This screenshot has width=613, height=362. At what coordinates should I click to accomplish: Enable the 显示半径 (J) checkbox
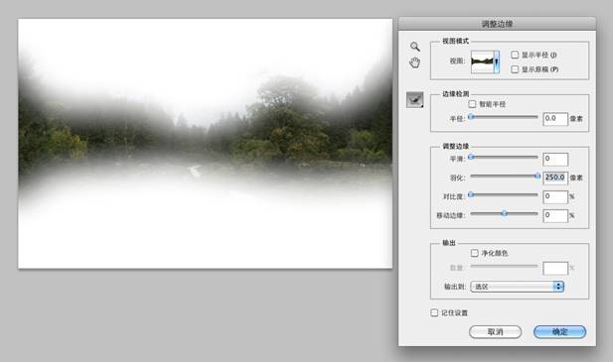click(x=515, y=55)
